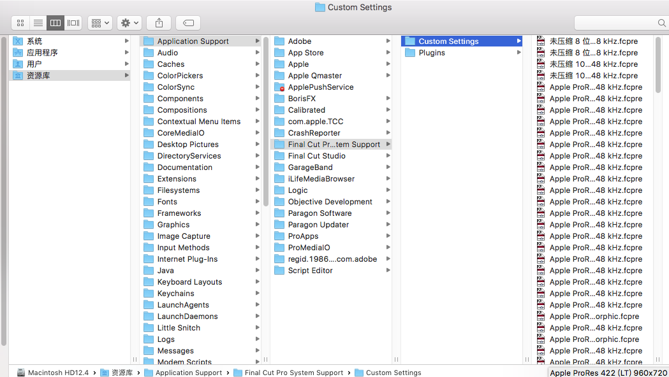Expand the Desktop Pictures folder arrow

257,145
